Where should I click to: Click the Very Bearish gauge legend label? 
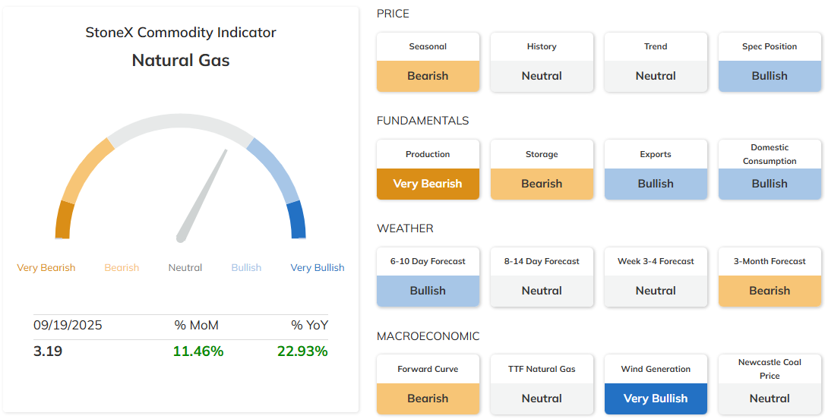46,268
